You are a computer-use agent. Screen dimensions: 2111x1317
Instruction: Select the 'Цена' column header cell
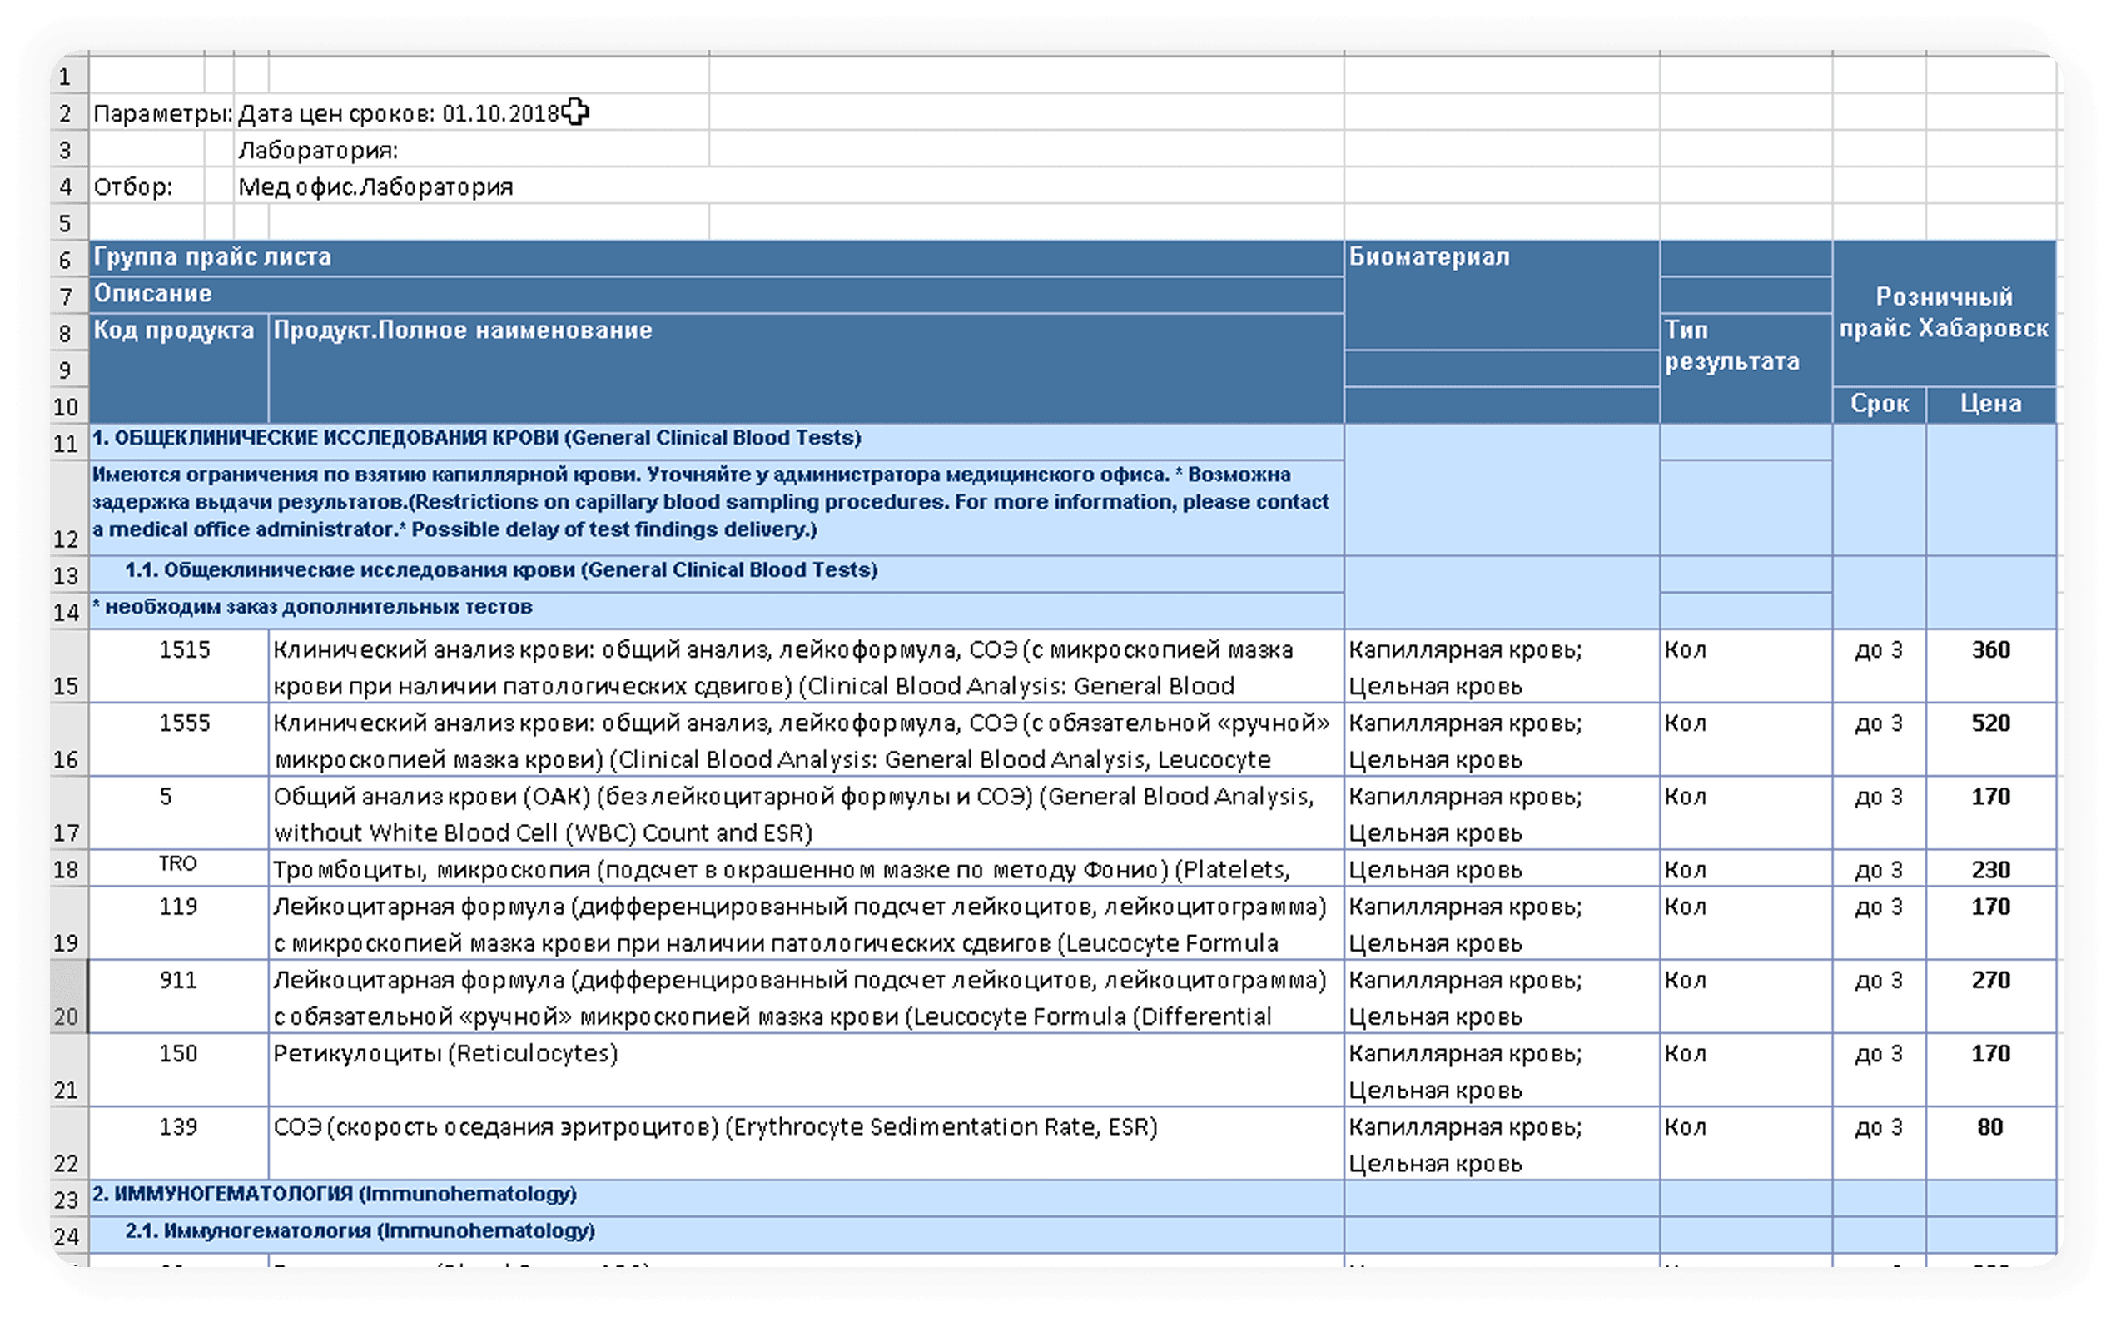pyautogui.click(x=1991, y=404)
